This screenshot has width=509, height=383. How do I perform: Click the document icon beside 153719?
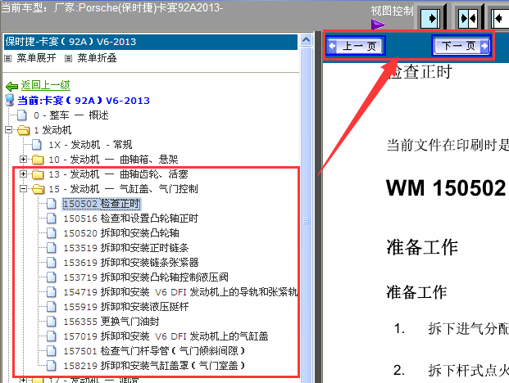coord(52,277)
